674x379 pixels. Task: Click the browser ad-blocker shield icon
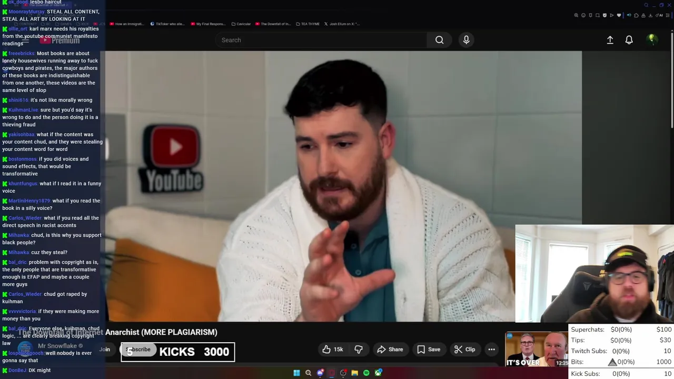604,15
